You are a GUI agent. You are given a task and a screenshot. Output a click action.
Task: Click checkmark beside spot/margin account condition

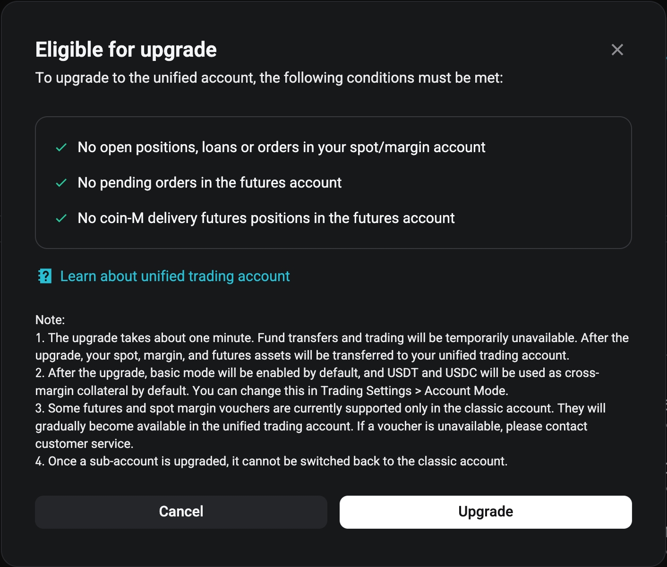click(x=61, y=147)
